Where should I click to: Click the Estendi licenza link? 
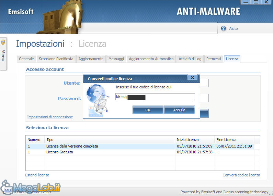[37, 175]
